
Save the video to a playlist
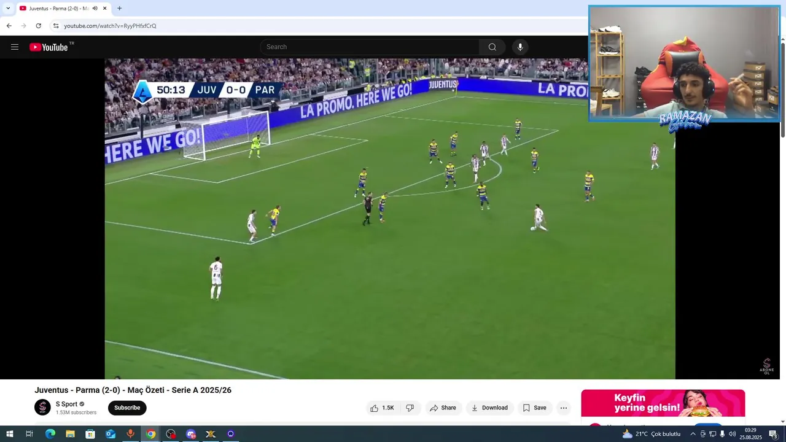[x=534, y=408]
